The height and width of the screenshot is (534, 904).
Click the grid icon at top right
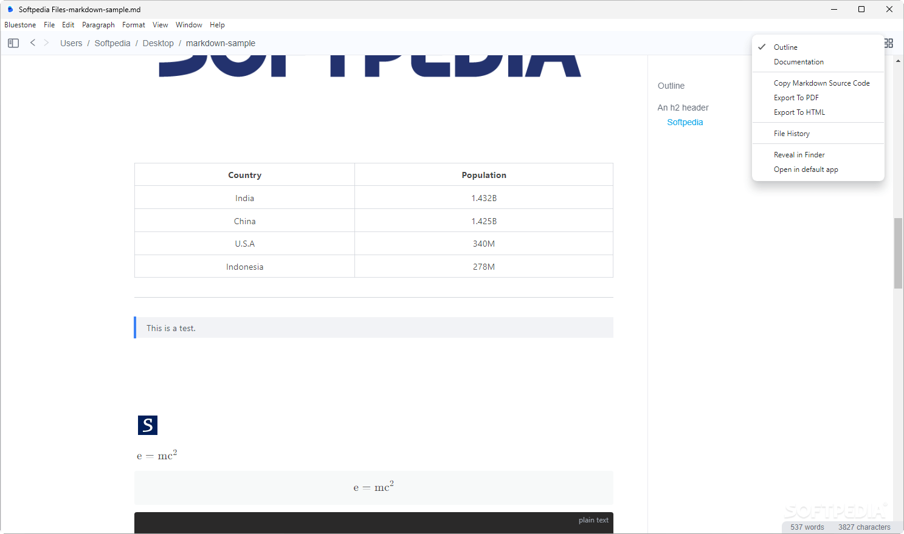point(889,43)
